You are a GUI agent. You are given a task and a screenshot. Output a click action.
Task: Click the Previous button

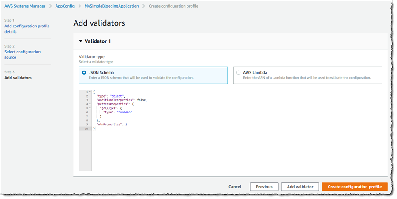click(x=264, y=187)
